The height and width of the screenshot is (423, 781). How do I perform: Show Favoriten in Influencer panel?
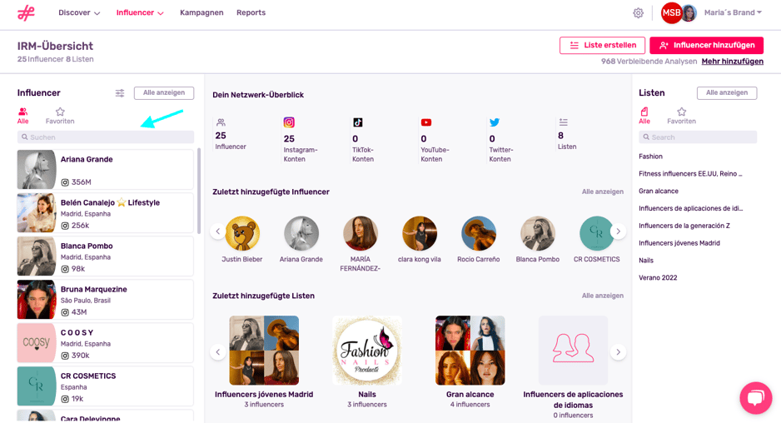[60, 116]
